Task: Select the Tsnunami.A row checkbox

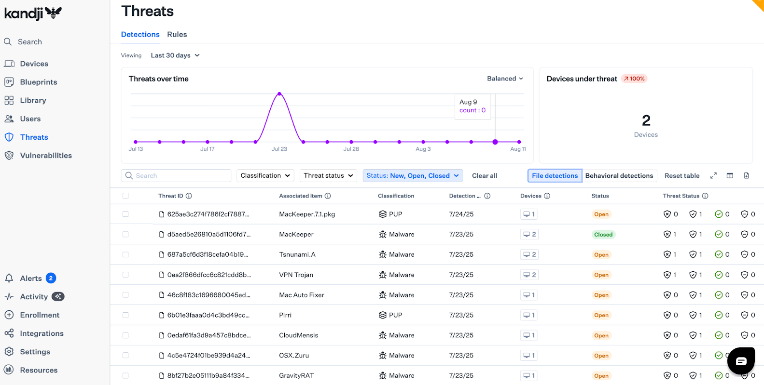Action: pos(125,255)
